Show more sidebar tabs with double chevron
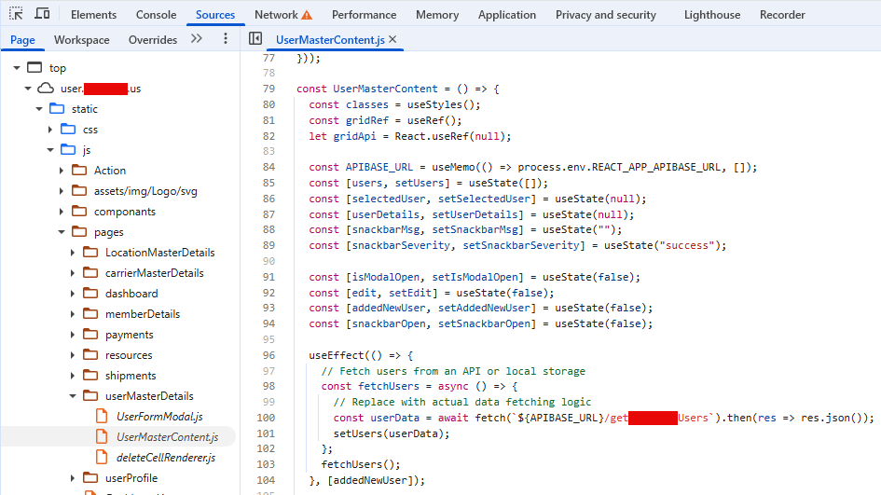 click(196, 39)
